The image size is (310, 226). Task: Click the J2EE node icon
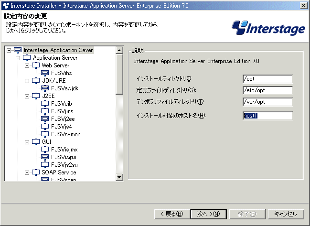pos(36,96)
